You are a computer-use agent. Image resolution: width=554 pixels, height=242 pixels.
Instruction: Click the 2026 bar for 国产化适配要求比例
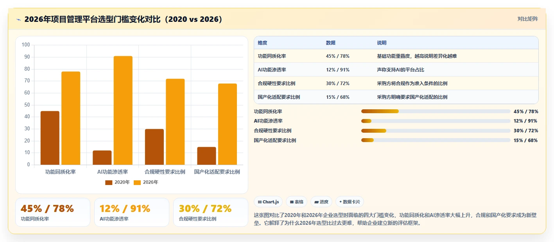point(228,124)
